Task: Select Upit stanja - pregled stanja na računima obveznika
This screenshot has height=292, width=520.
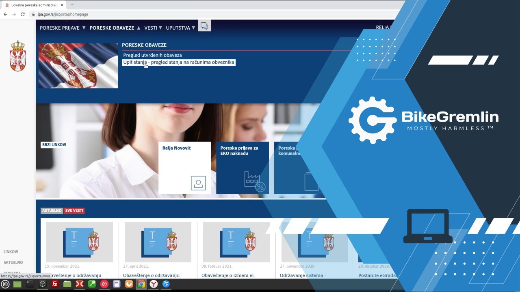Action: [179, 62]
